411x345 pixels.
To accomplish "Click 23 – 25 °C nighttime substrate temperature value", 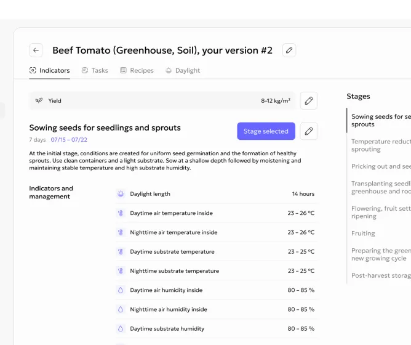I will [301, 270].
